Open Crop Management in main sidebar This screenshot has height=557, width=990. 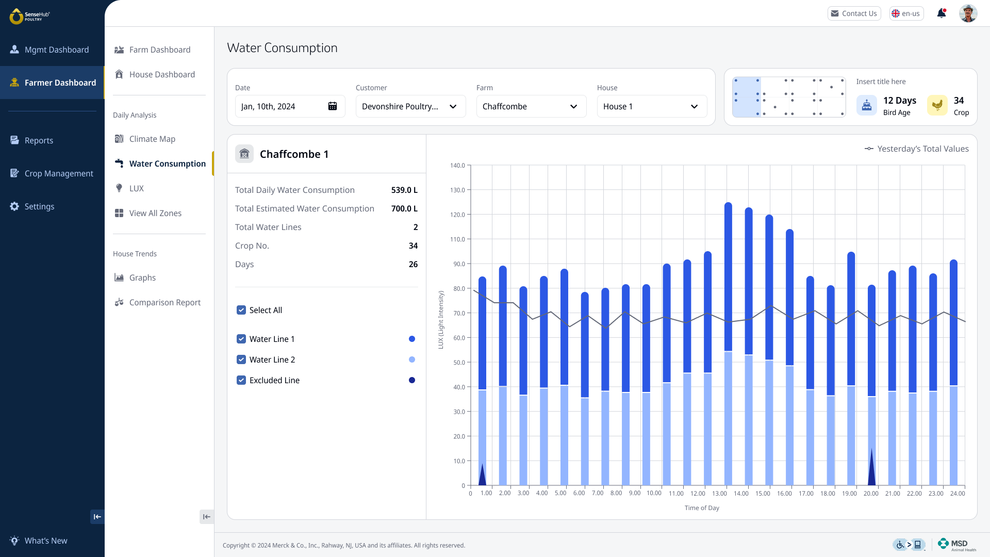[59, 173]
